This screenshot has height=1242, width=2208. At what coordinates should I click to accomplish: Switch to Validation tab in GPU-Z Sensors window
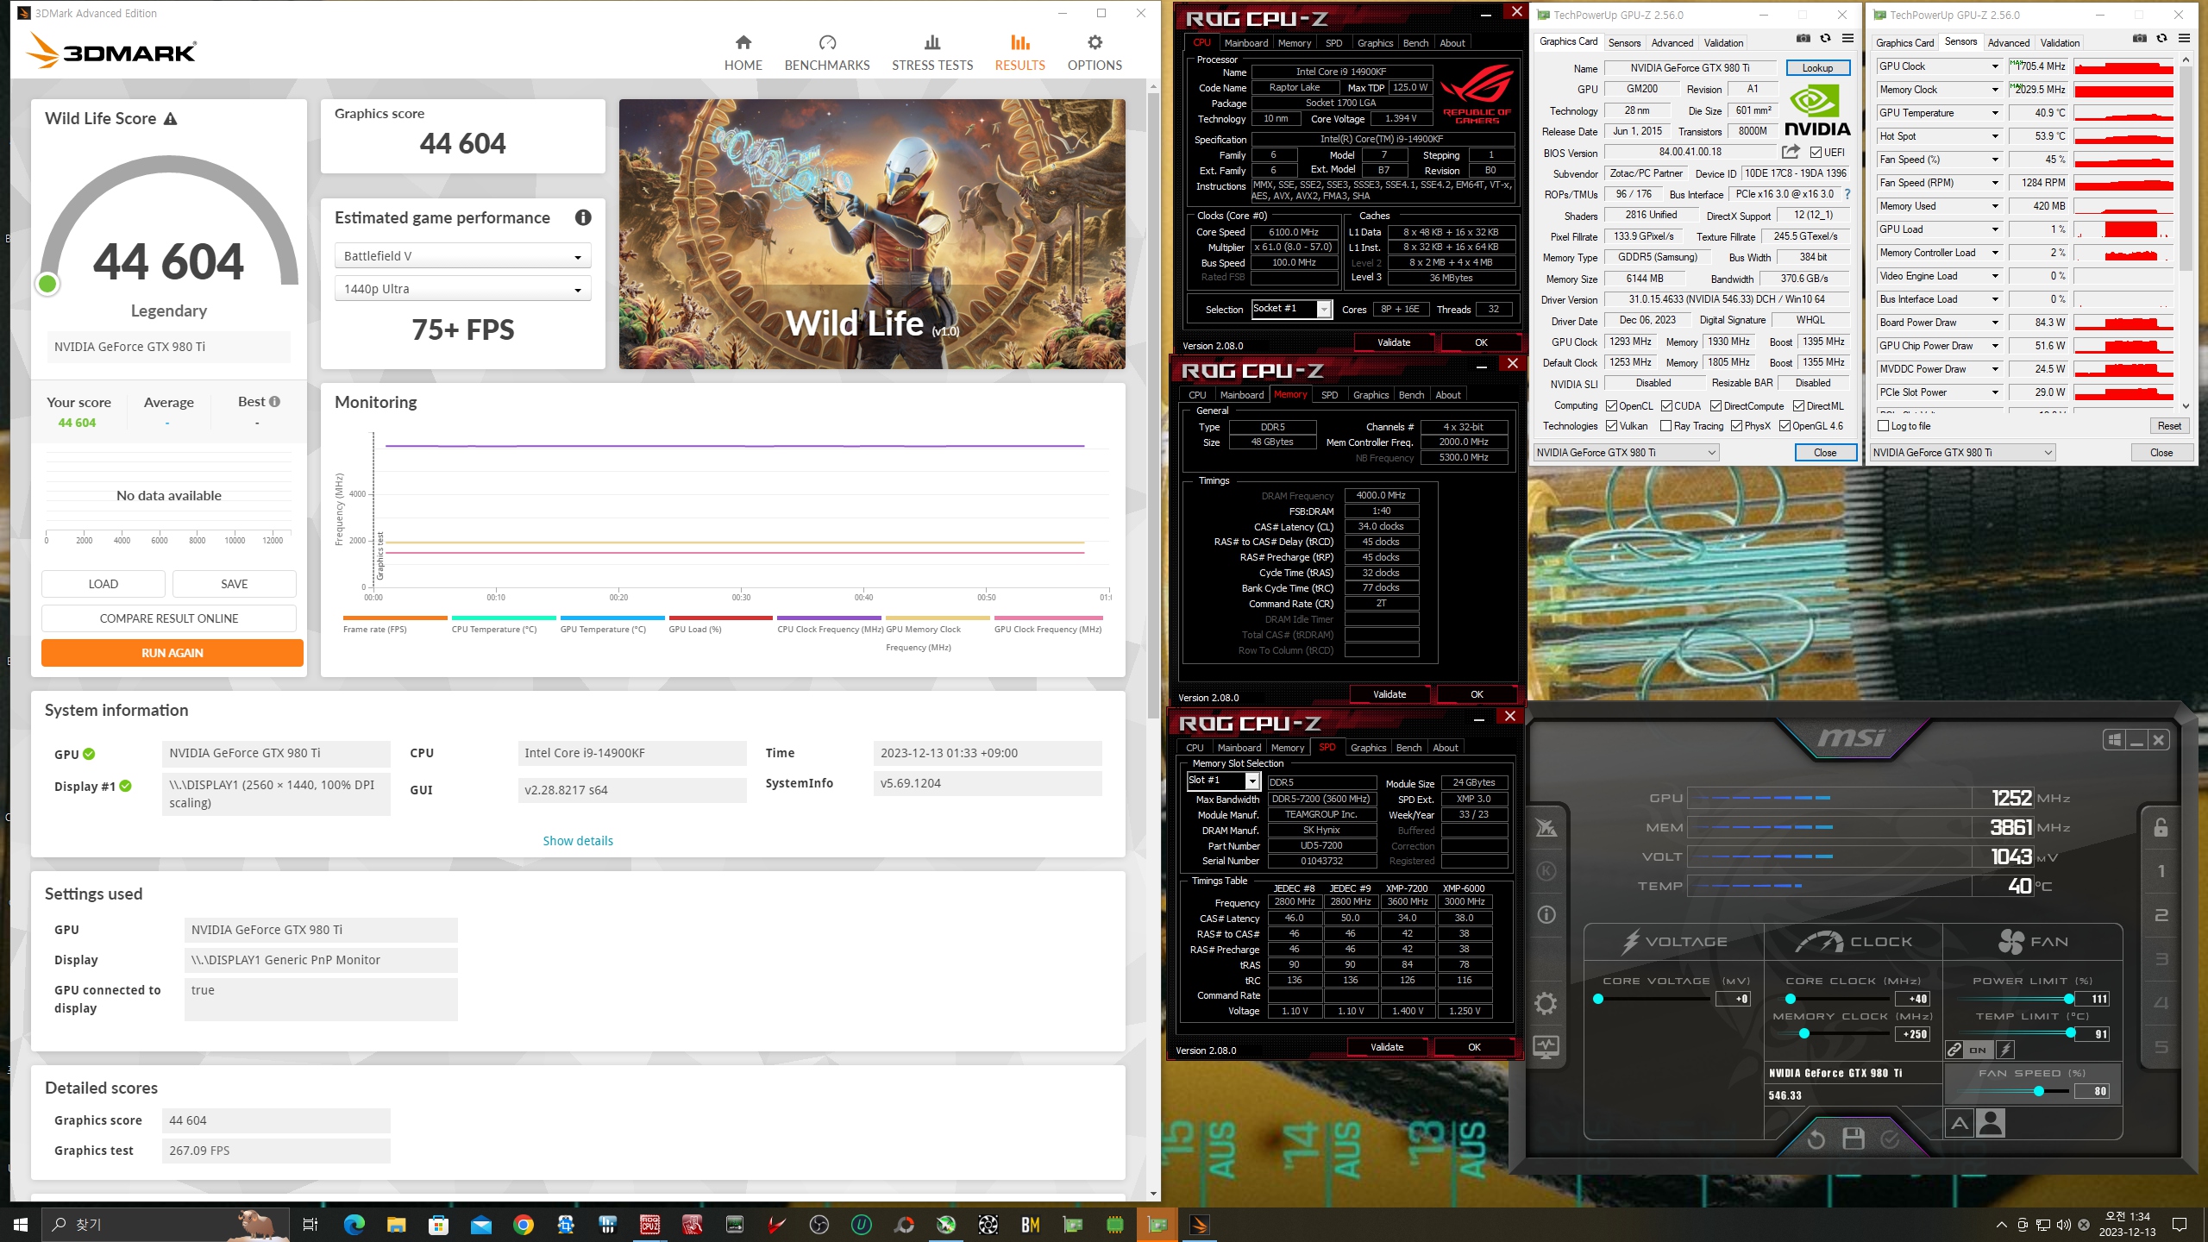pyautogui.click(x=2060, y=43)
